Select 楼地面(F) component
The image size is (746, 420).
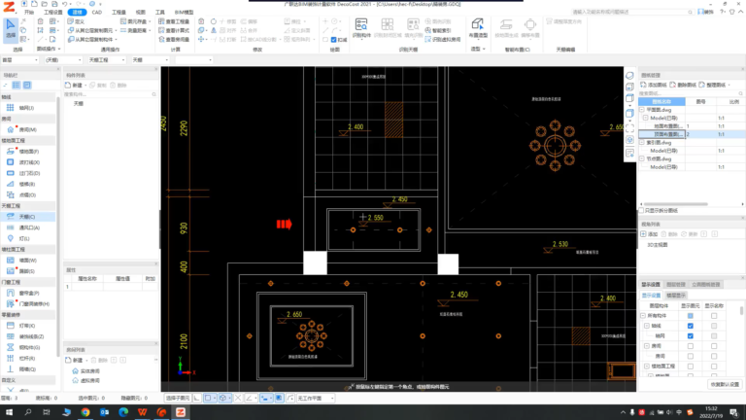[x=23, y=152]
